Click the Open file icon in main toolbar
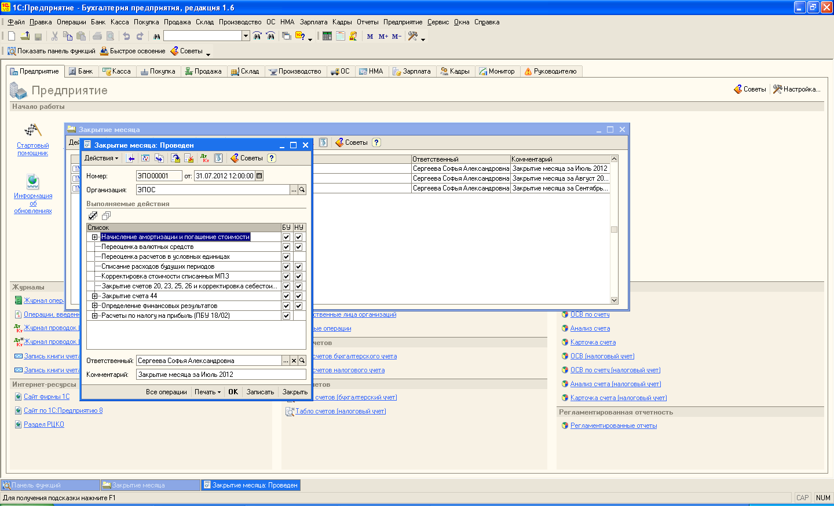The image size is (834, 506). pyautogui.click(x=25, y=36)
